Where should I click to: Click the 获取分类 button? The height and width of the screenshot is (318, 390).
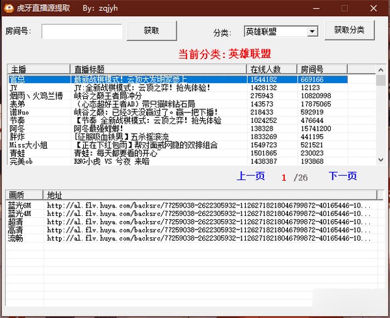click(x=350, y=31)
